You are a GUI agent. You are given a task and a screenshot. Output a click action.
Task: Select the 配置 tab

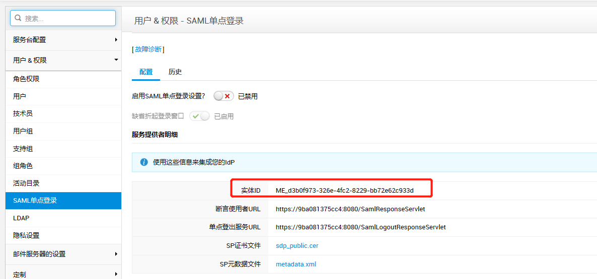point(146,72)
